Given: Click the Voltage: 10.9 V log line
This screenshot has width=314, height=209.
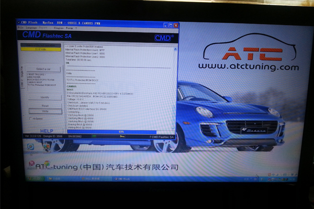Looking at the screenshot, I should (x=74, y=99).
